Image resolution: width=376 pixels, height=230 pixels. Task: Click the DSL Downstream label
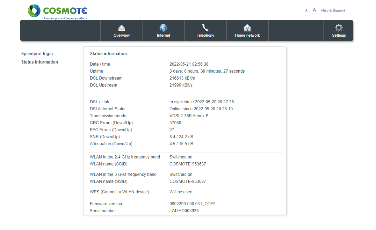coord(106,78)
